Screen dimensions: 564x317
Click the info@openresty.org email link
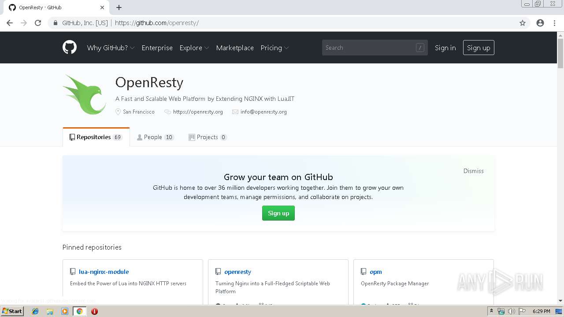[263, 112]
